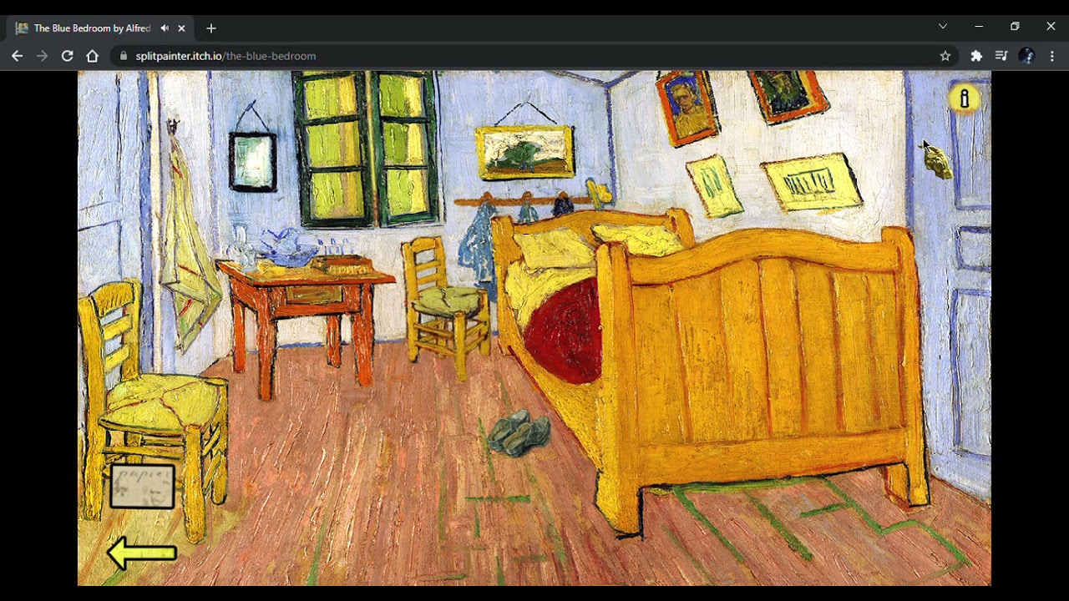Mute the tab audio speaker icon

point(165,28)
